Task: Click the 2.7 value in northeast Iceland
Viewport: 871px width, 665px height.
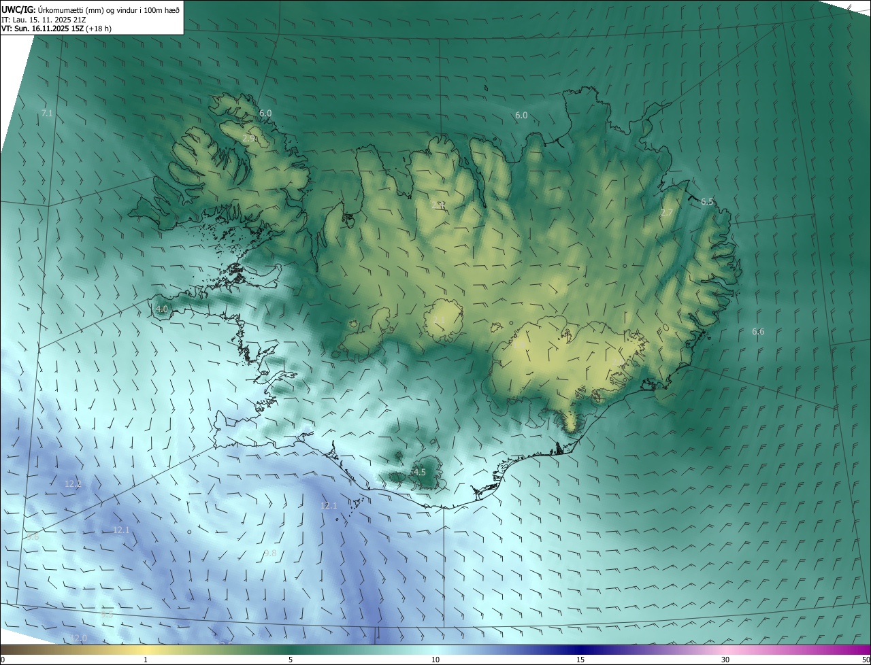Action: pos(667,213)
